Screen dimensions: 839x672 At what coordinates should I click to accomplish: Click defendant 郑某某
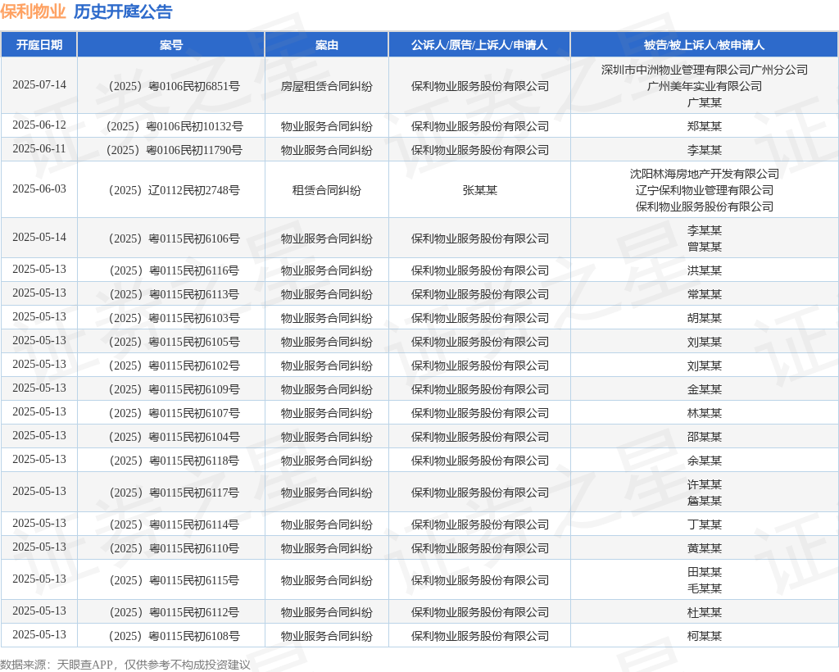[704, 126]
